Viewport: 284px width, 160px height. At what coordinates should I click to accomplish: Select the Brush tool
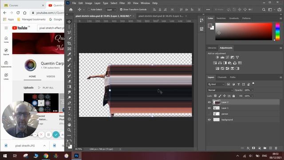tap(69, 65)
